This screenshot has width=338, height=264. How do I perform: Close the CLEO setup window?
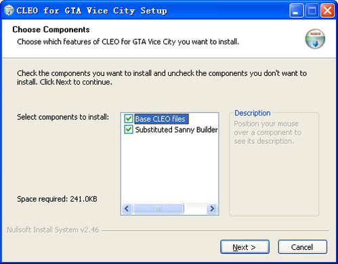(327, 11)
